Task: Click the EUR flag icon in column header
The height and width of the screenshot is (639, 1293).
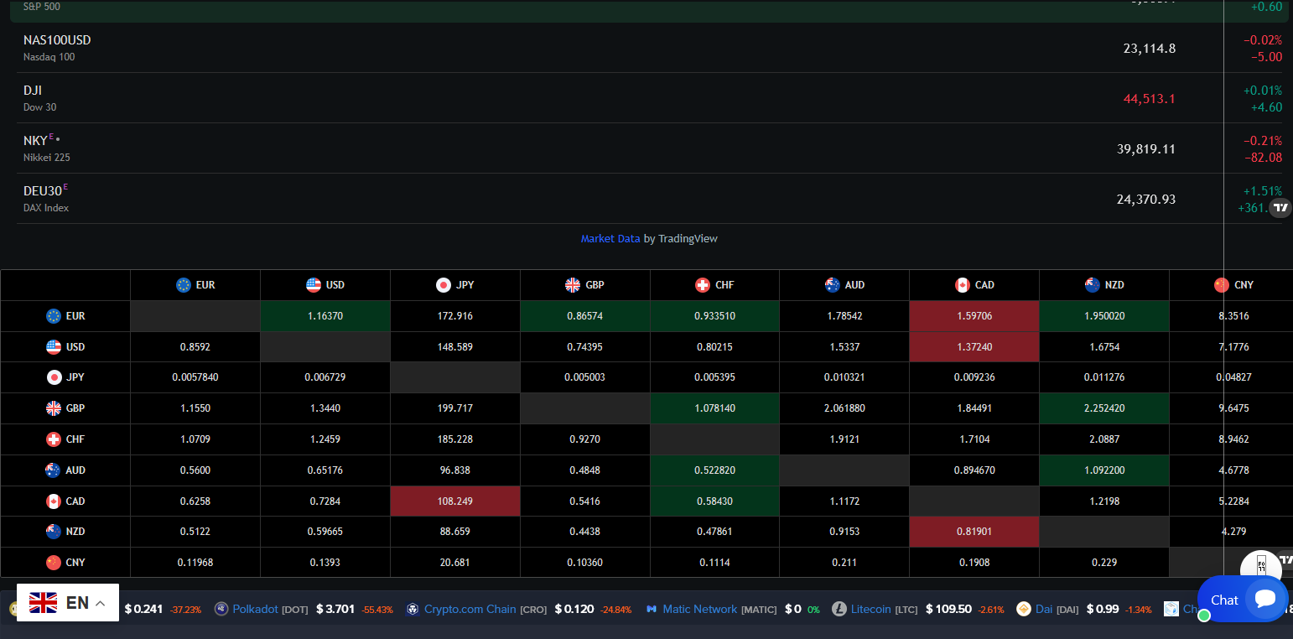Action: tap(184, 285)
